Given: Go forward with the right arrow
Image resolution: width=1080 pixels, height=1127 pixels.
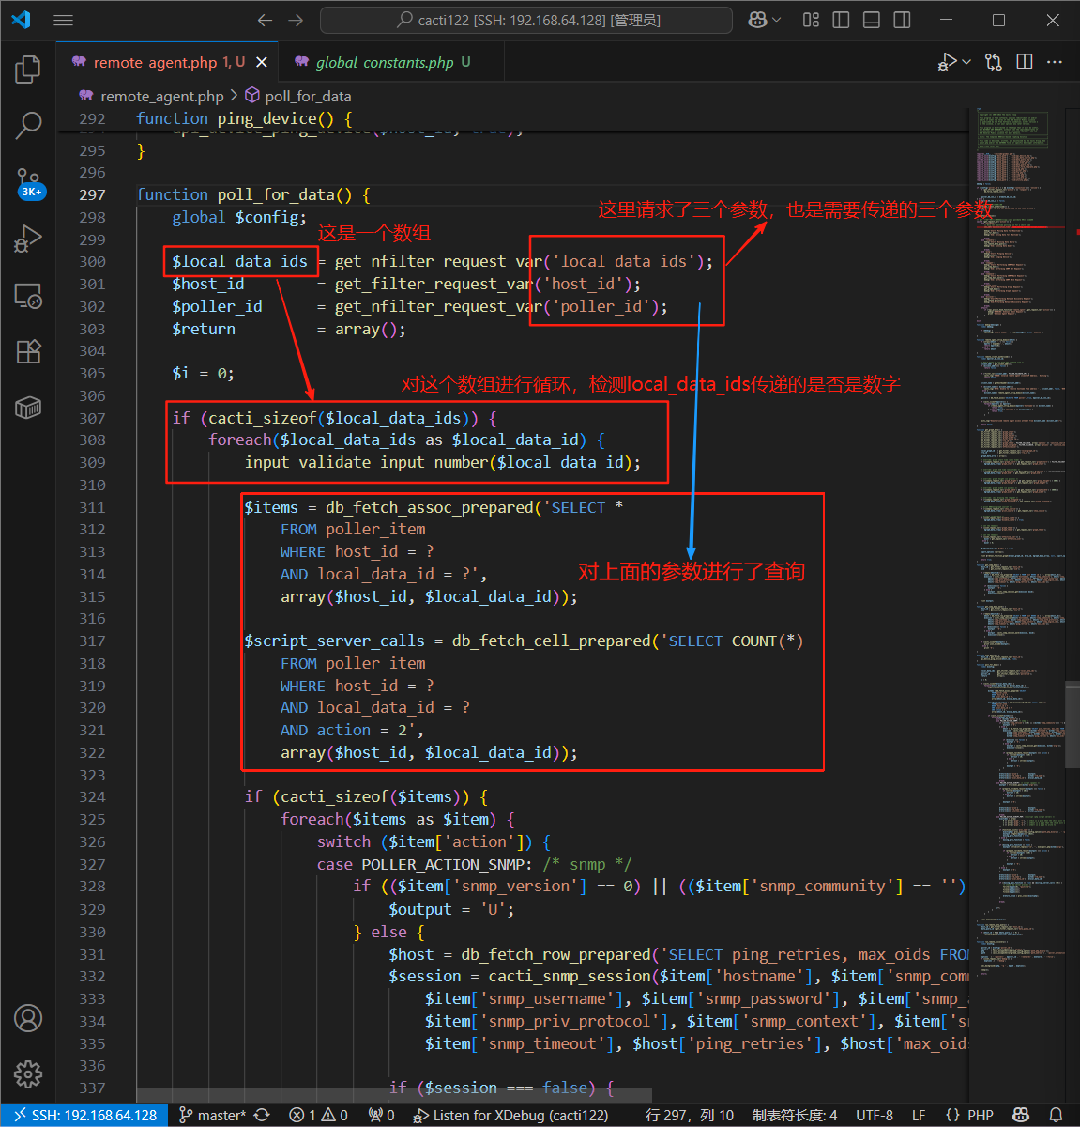Looking at the screenshot, I should click(x=296, y=20).
